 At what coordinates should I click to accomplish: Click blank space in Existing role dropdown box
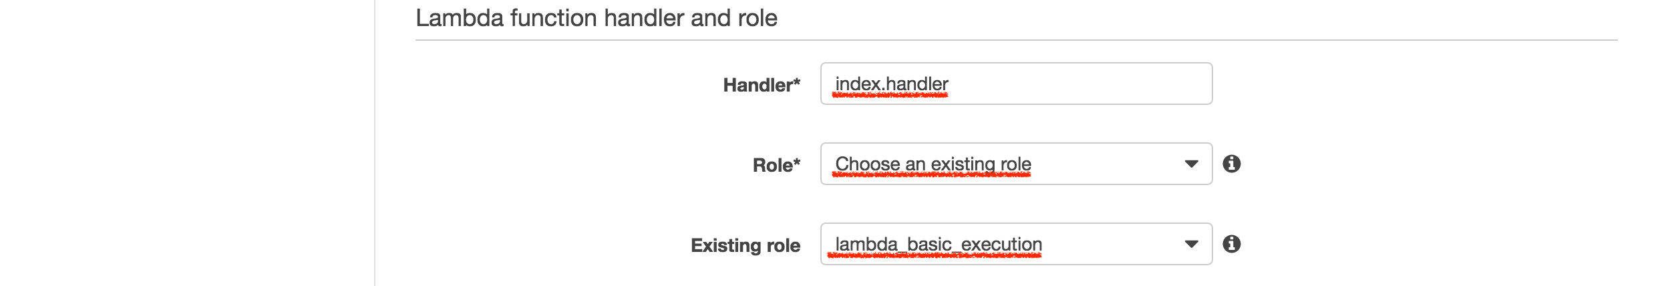(x=1116, y=244)
